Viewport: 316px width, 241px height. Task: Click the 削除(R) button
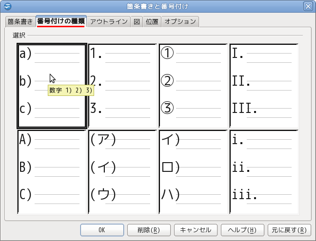(x=149, y=230)
